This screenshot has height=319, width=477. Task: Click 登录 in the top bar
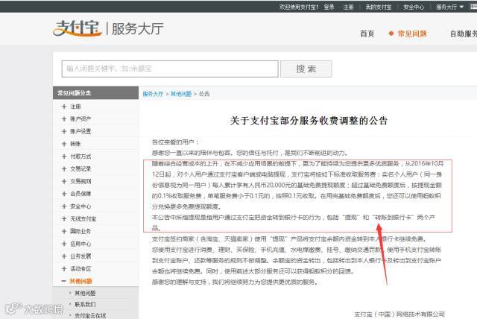tap(329, 7)
